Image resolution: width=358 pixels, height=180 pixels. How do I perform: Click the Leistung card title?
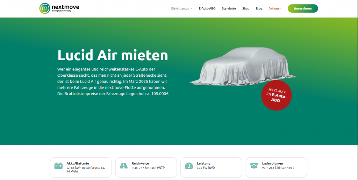[x=204, y=163]
